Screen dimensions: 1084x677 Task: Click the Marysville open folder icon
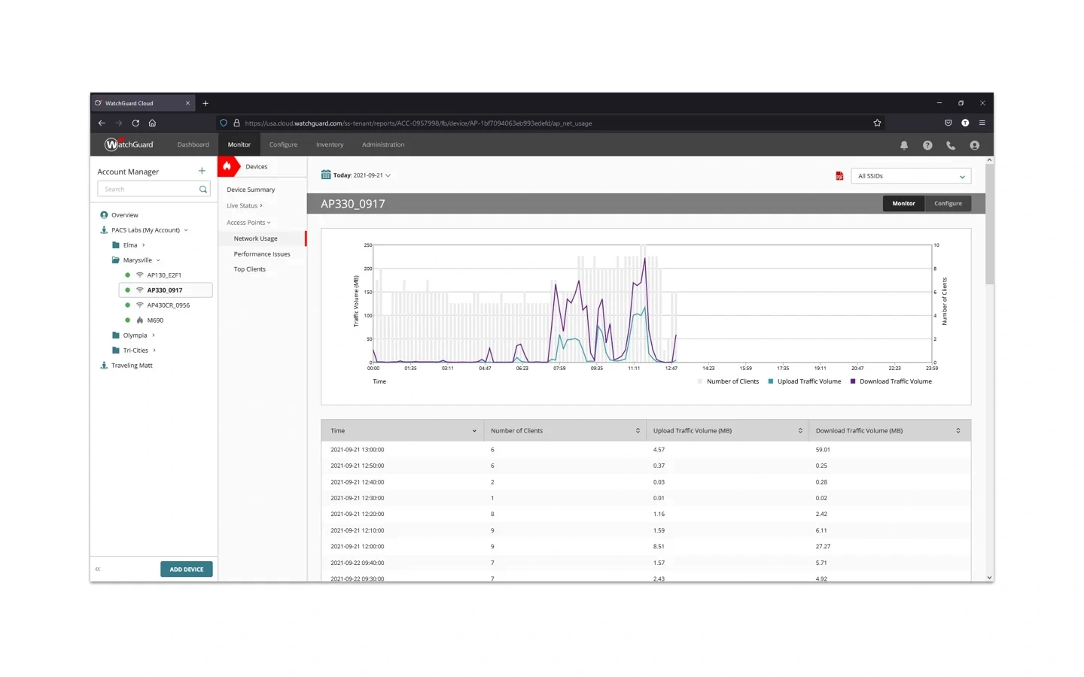point(116,260)
